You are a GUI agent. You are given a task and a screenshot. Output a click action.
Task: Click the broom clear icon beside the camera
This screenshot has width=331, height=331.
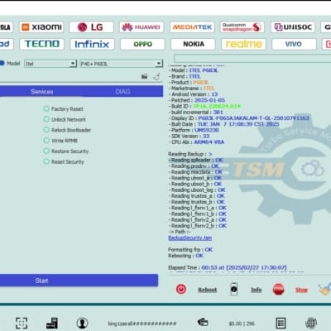pyautogui.click(x=156, y=76)
